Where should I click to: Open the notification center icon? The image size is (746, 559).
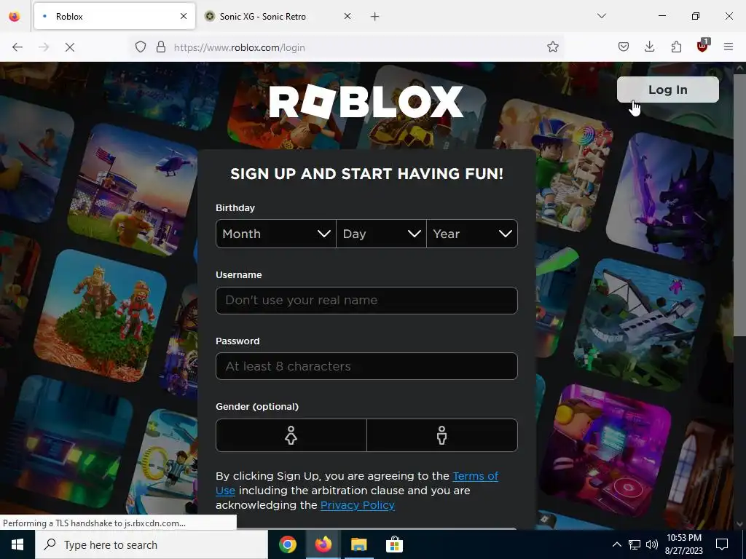722,544
